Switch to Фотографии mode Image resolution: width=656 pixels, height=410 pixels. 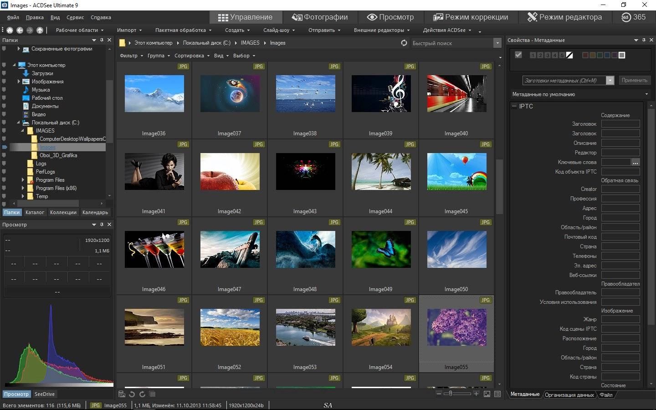tap(320, 17)
